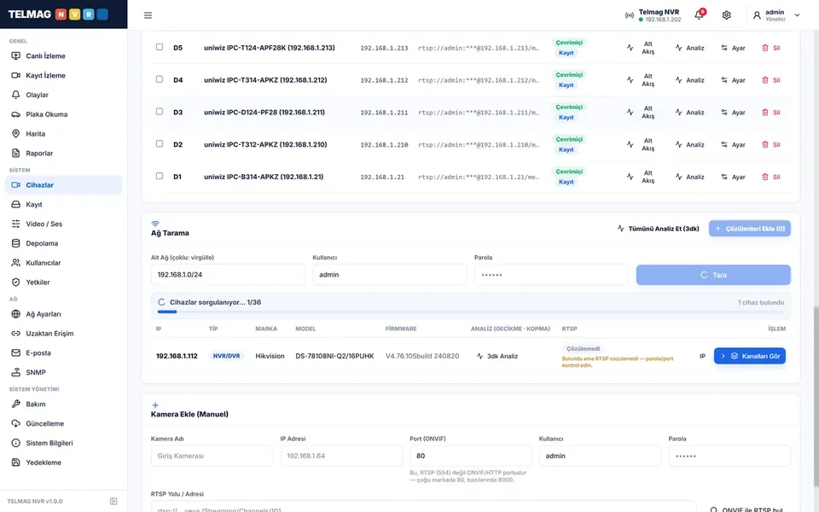Click the device scan progress bar
819x512 pixels.
pyautogui.click(x=471, y=312)
